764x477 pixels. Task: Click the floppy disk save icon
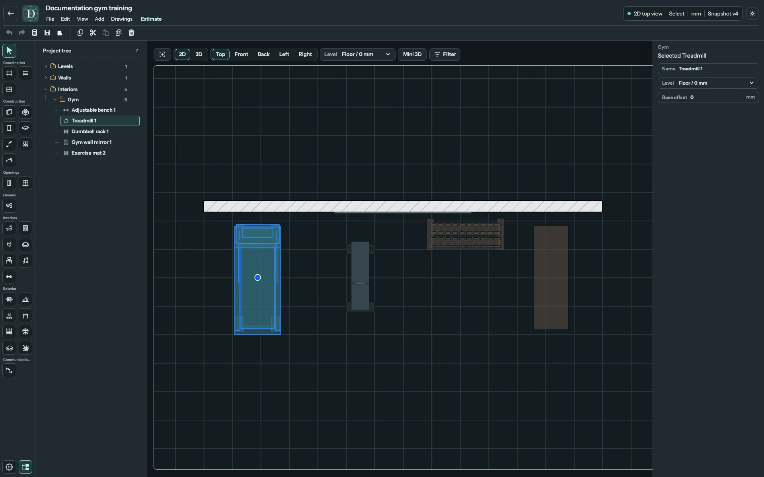(x=47, y=33)
